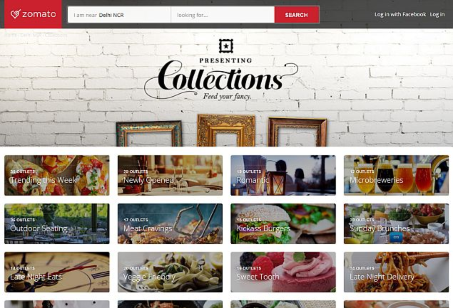Open the Microbreweries collection

point(396,175)
